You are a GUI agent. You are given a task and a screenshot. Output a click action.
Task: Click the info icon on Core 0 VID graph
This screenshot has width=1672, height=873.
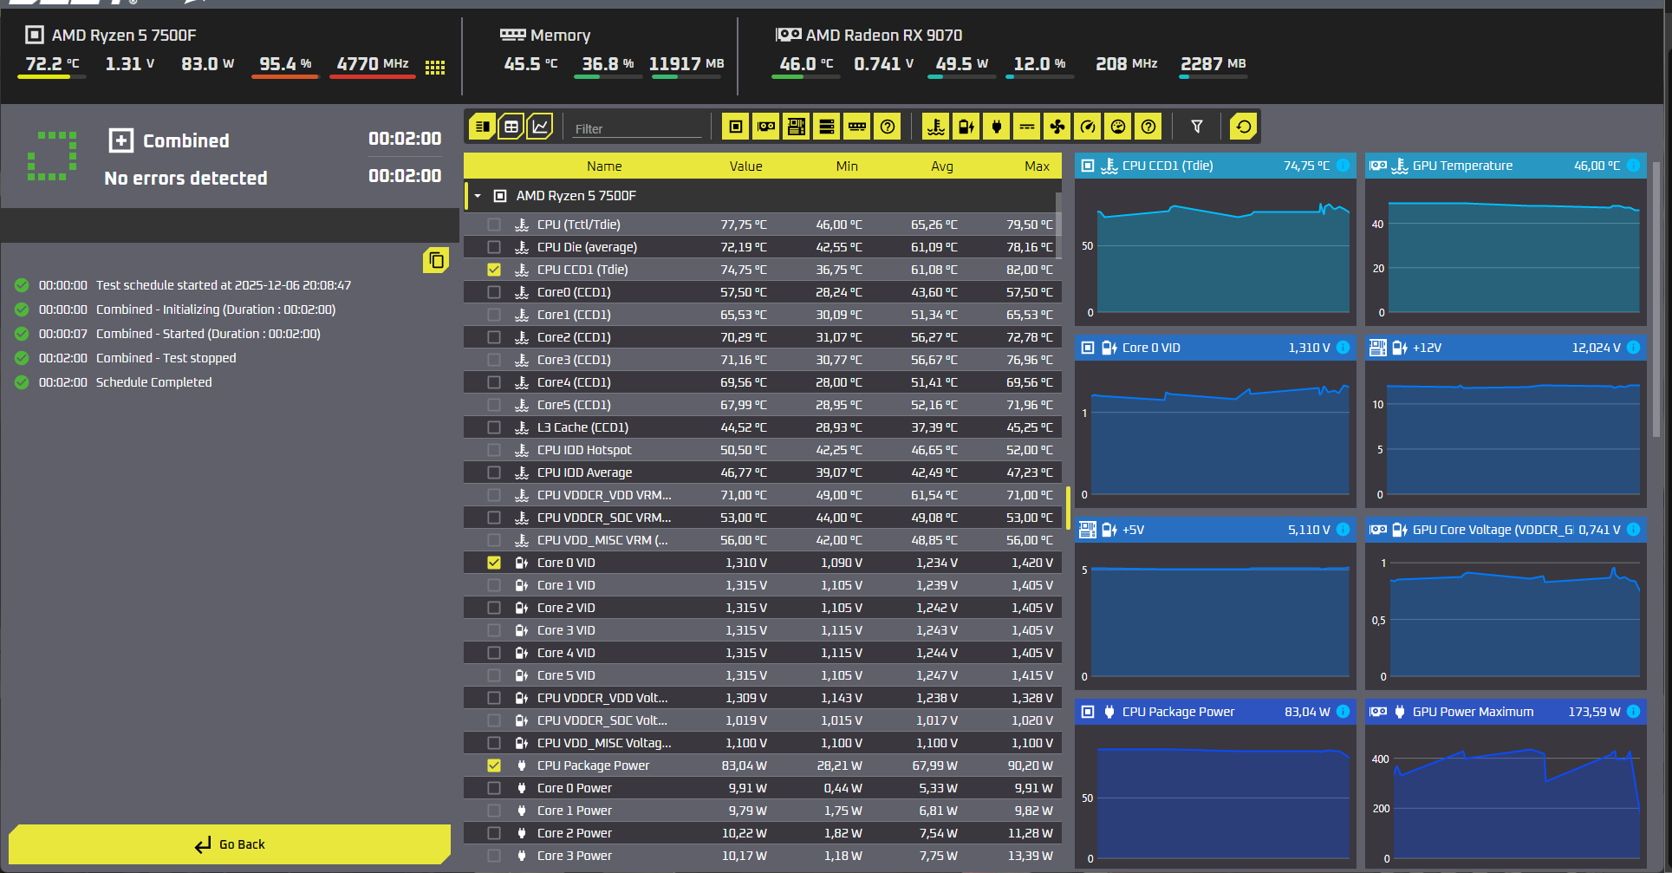[x=1343, y=348]
